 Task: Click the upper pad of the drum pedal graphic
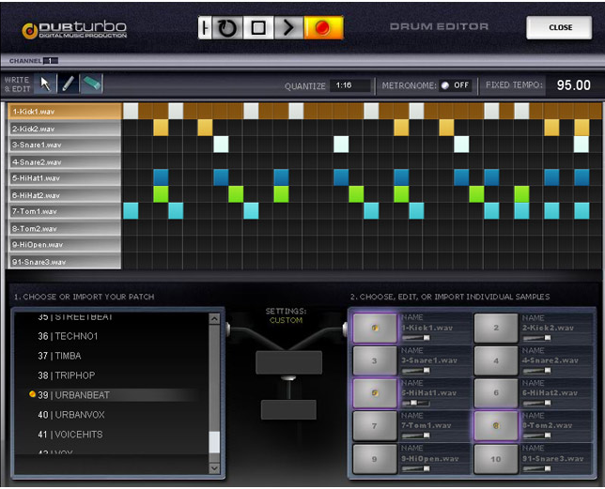[x=288, y=362]
